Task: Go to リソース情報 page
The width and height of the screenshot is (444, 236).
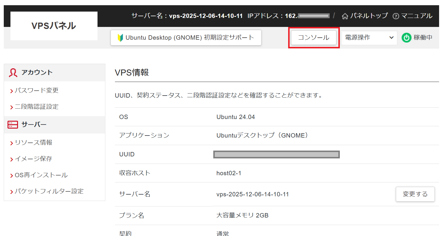Action: [x=33, y=142]
